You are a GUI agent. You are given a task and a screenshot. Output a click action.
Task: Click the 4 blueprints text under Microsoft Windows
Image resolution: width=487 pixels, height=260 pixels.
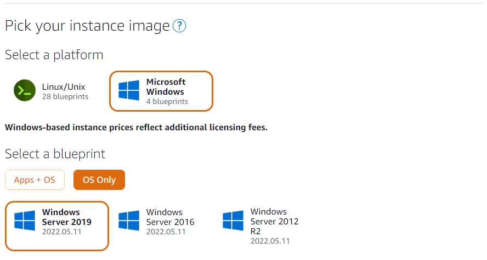point(167,102)
